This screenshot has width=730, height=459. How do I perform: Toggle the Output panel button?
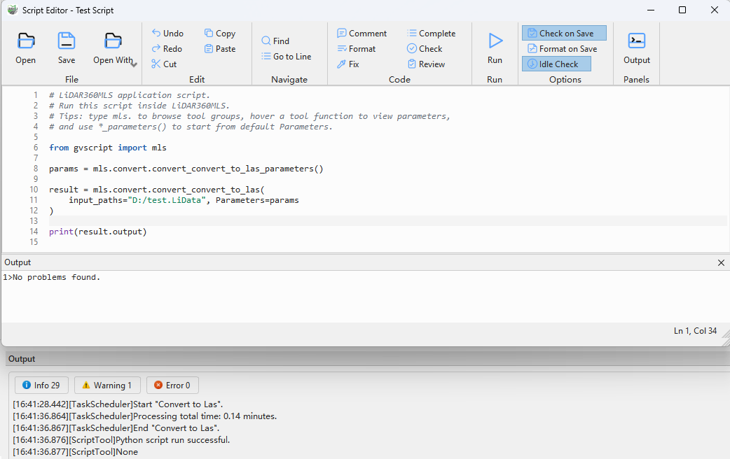(636, 48)
